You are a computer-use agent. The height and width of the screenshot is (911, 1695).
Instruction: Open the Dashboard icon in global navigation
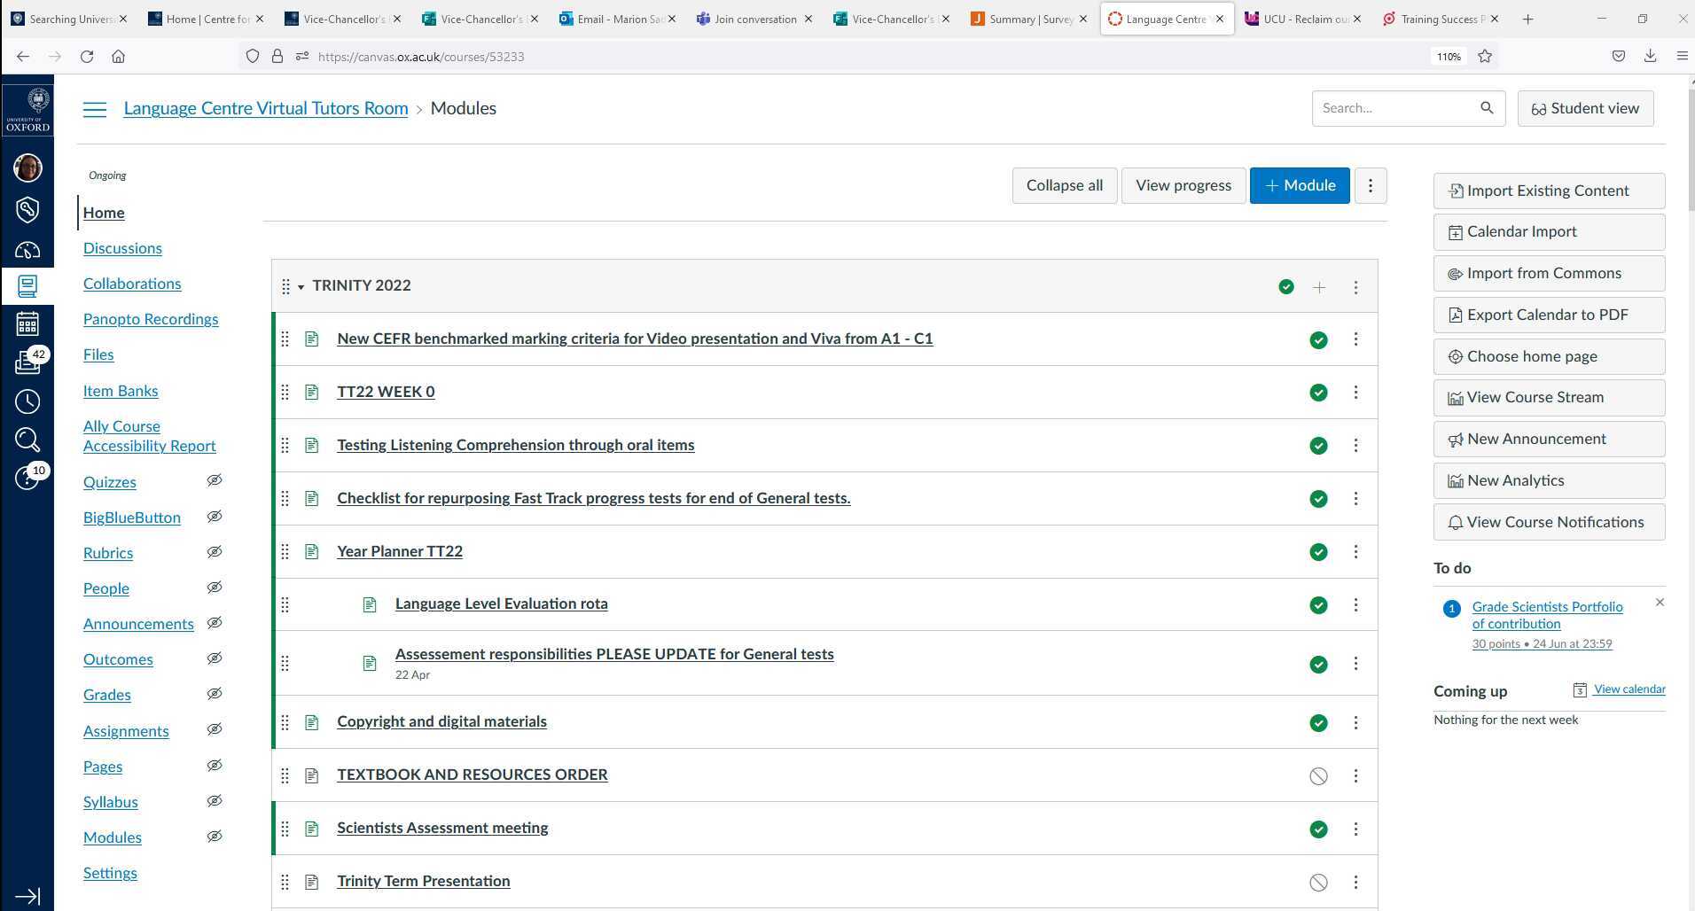click(27, 251)
